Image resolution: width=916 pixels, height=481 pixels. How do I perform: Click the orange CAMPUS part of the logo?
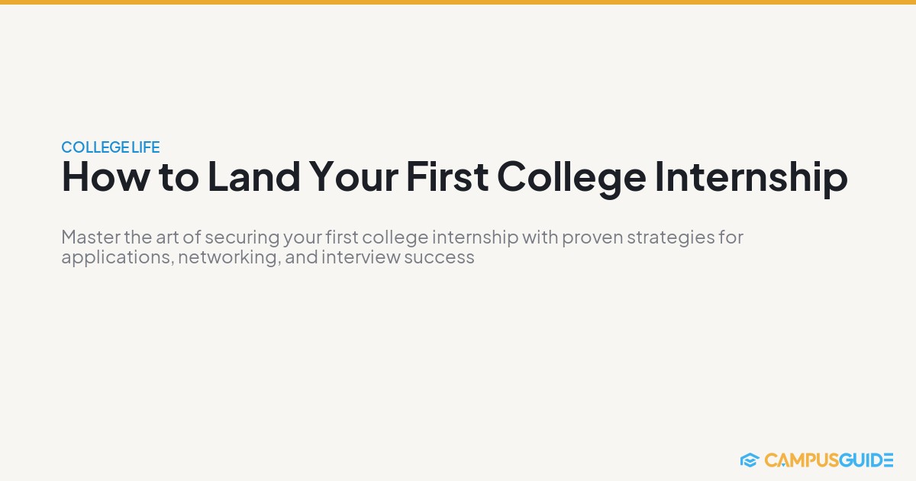coord(800,460)
